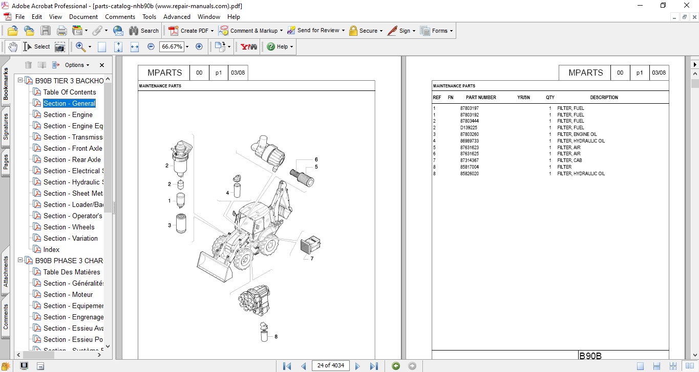The width and height of the screenshot is (699, 372).
Task: Open the View menu
Action: 55,17
